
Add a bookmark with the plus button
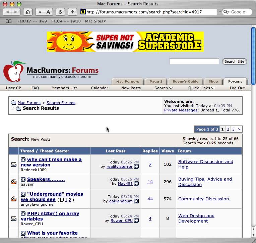click(x=72, y=12)
